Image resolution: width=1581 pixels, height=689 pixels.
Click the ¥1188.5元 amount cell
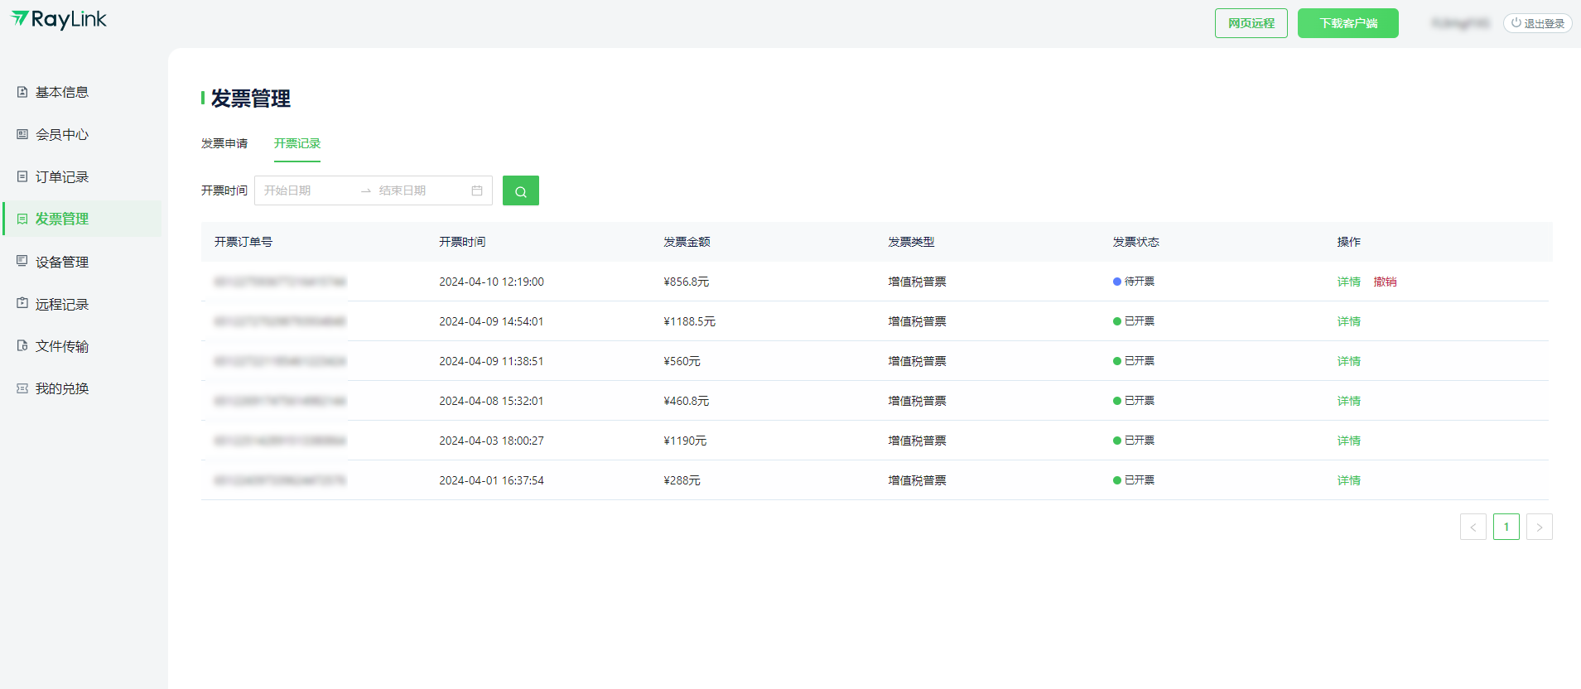[x=689, y=321]
